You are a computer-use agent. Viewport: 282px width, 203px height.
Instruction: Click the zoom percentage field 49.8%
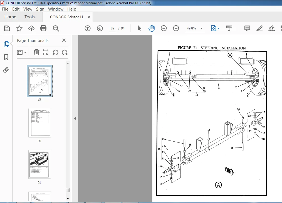[x=191, y=28]
